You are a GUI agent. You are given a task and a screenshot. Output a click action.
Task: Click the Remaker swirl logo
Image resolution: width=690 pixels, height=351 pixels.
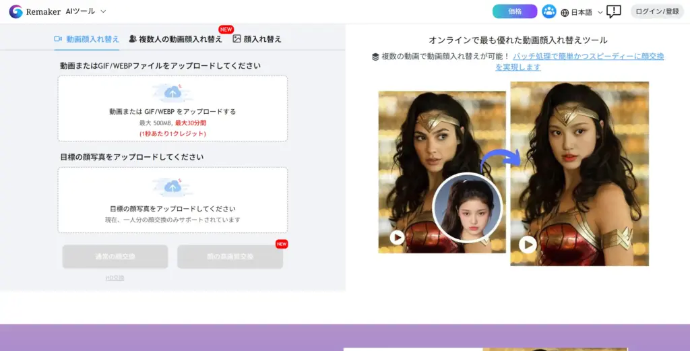(x=16, y=11)
